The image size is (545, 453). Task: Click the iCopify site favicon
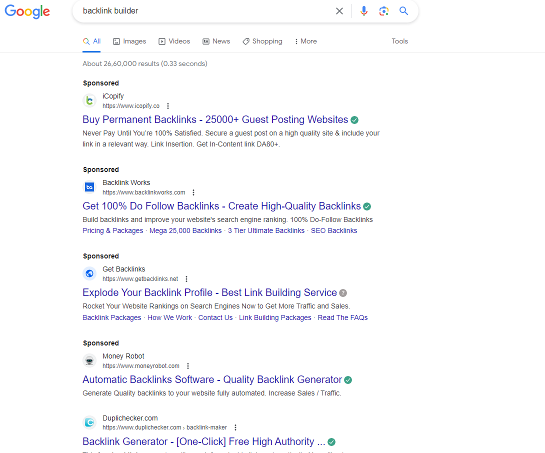89,101
